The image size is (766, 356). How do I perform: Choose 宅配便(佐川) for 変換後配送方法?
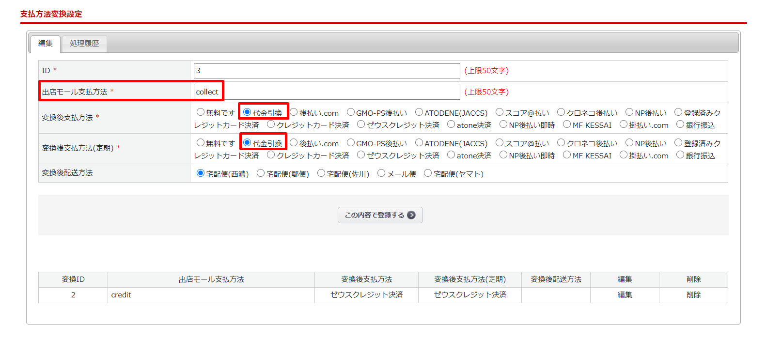[321, 173]
